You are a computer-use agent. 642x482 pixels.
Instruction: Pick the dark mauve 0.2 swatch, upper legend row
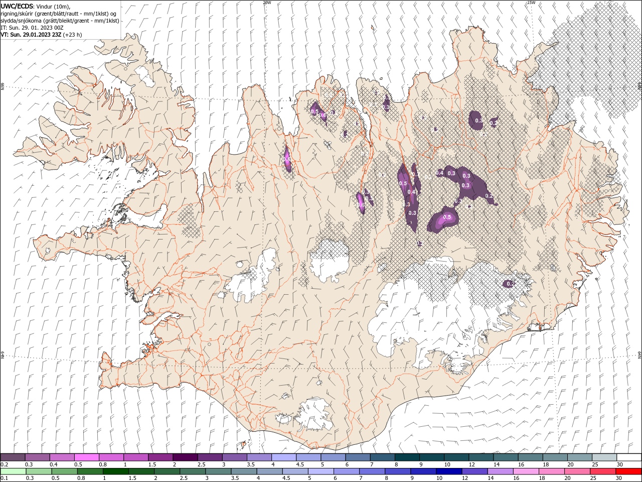(x=13, y=457)
